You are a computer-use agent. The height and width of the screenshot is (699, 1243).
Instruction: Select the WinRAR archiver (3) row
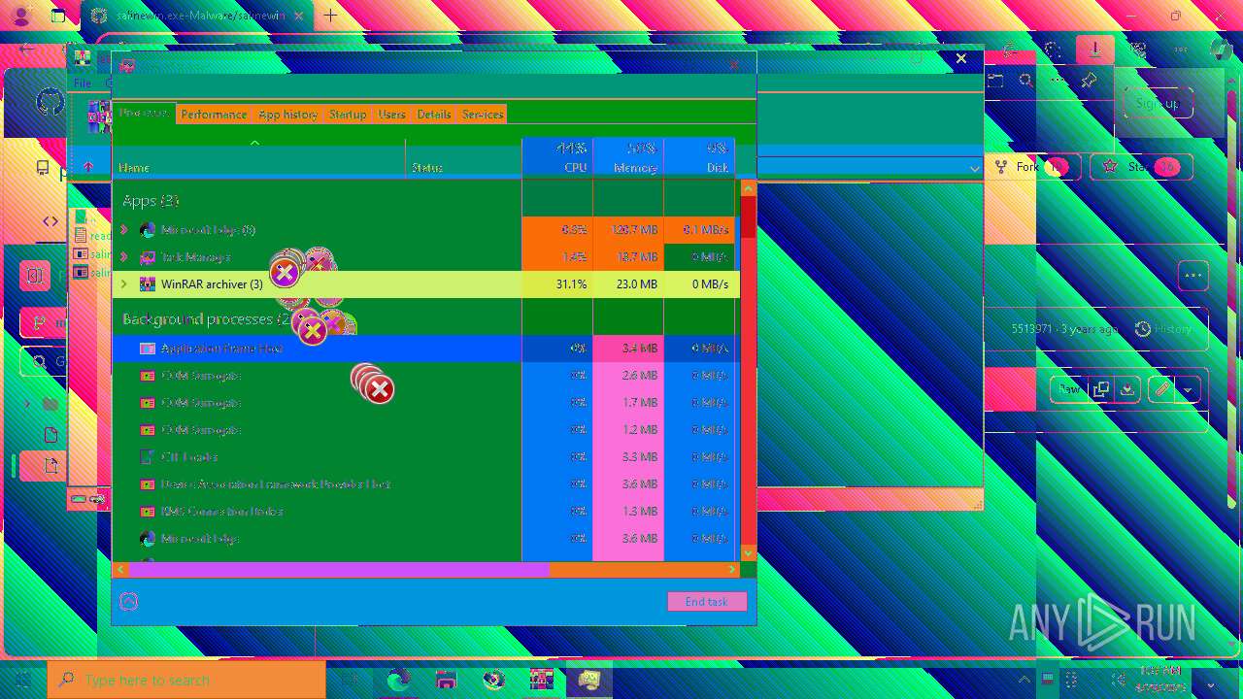[x=426, y=284]
